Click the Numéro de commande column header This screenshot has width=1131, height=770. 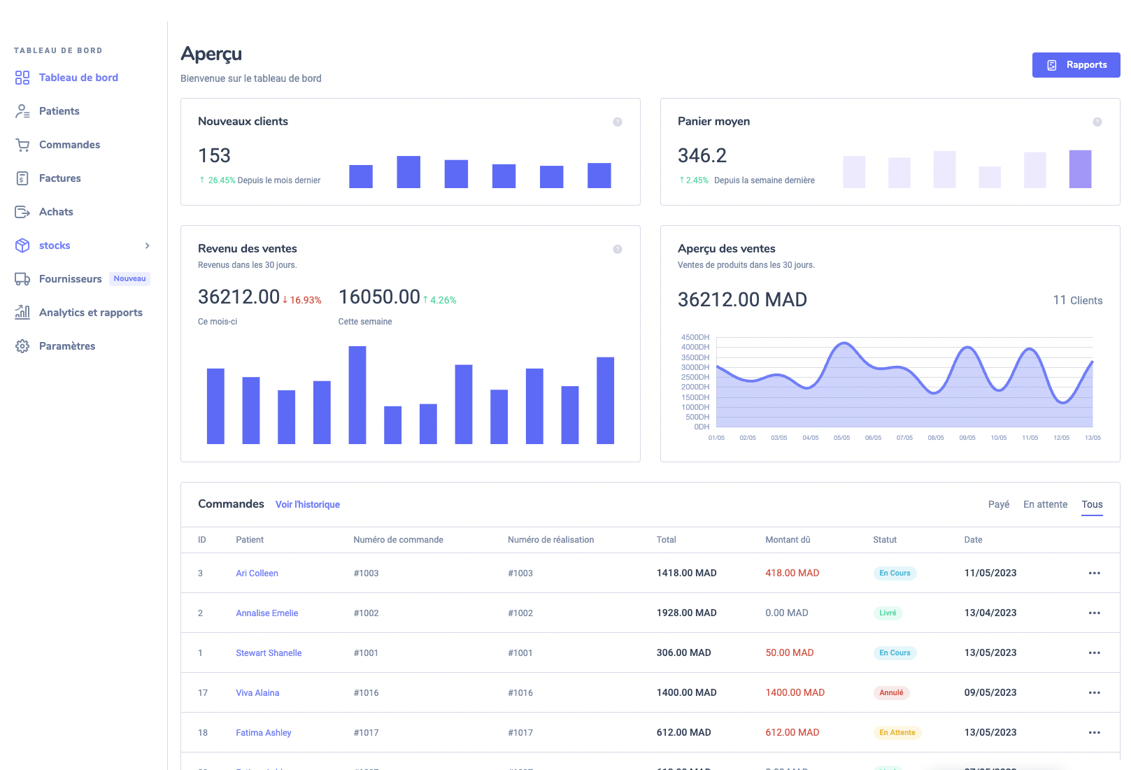tap(398, 540)
